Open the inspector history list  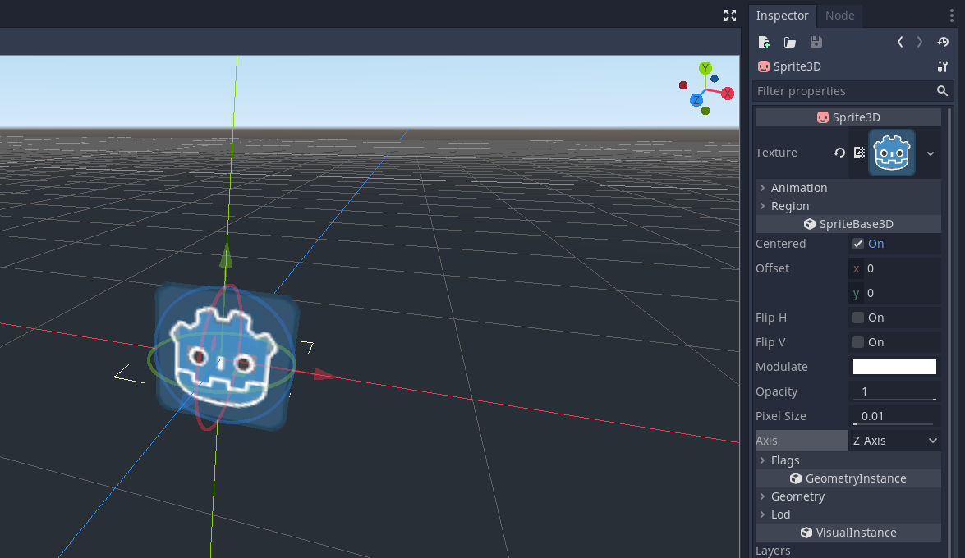pos(942,42)
